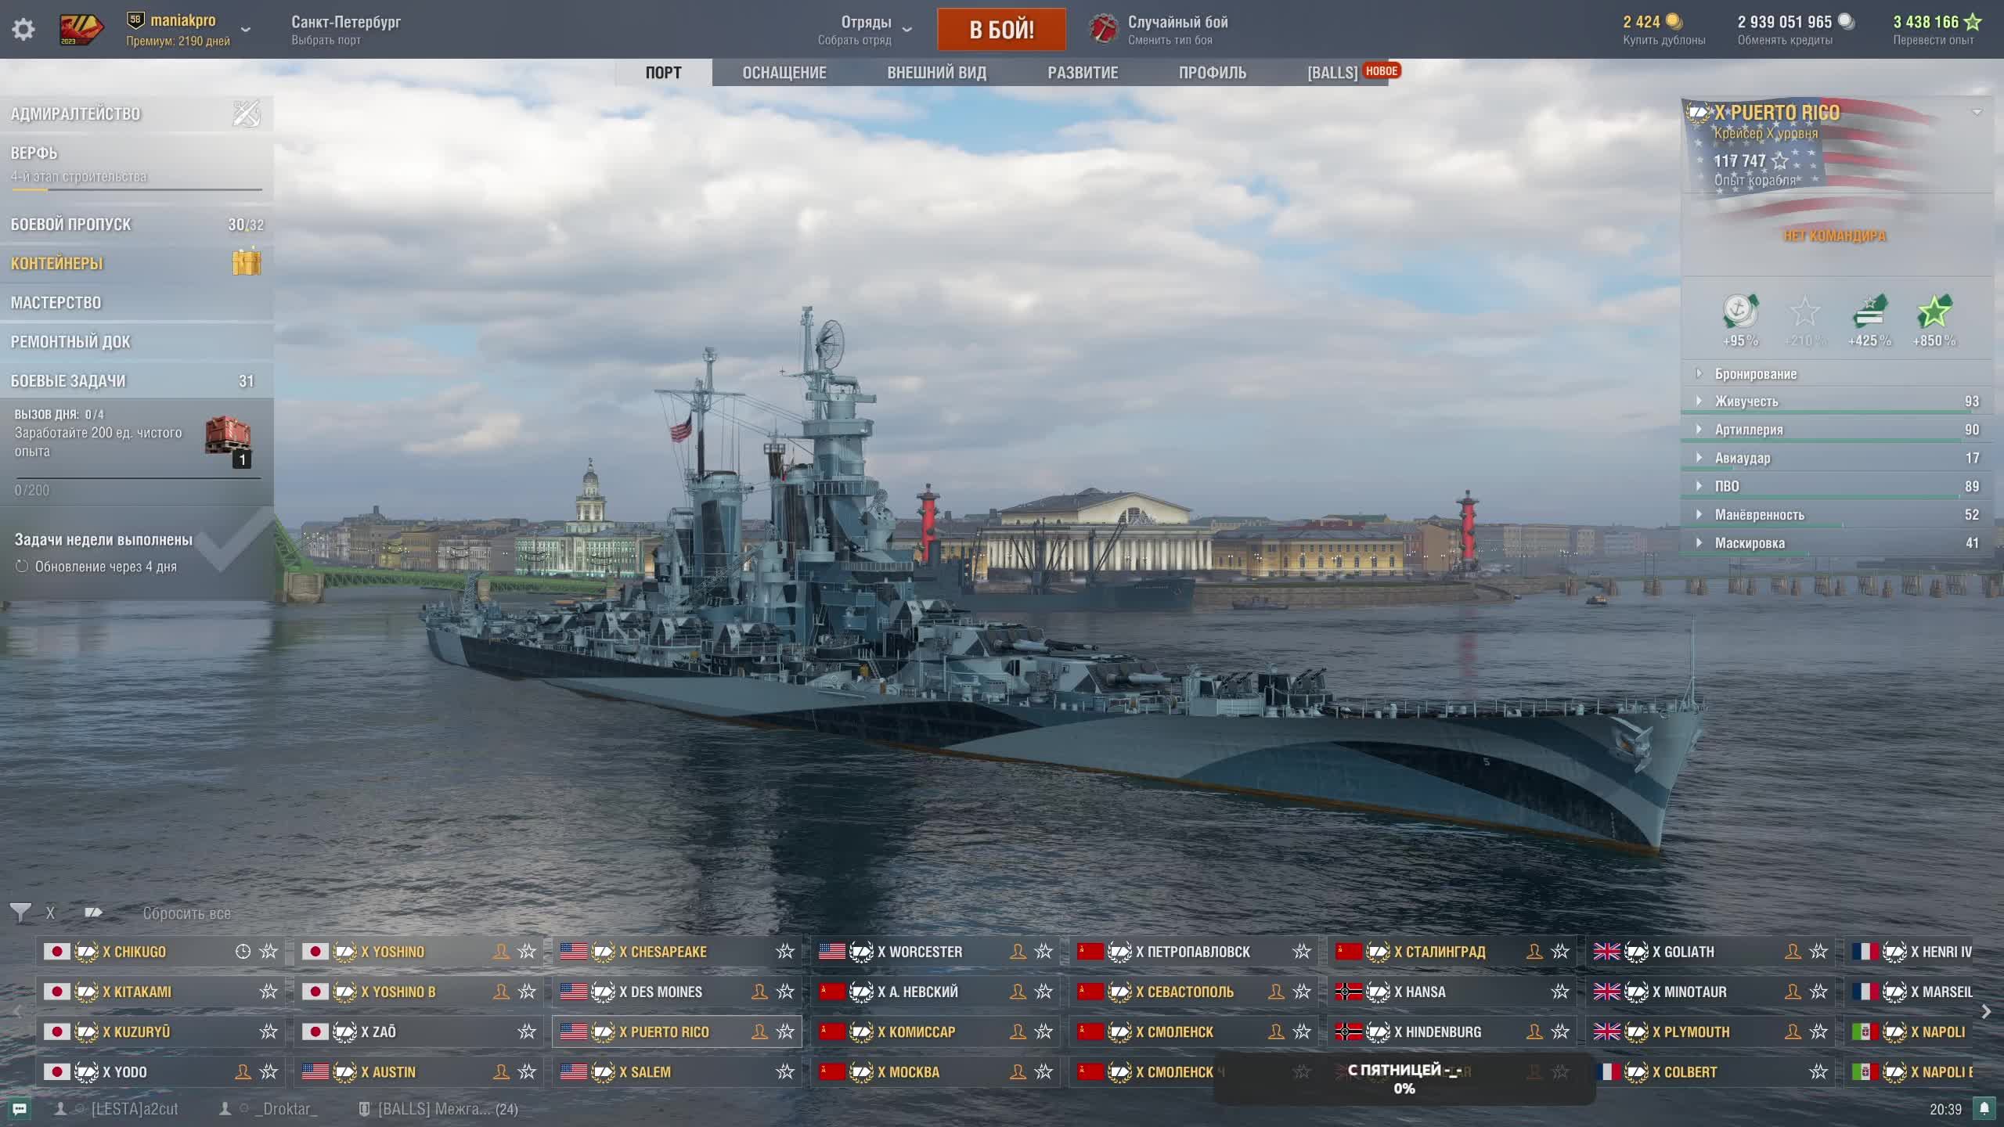Image resolution: width=2004 pixels, height=1127 pixels.
Task: Toggle favorite star on X Zaō
Action: 527,1032
